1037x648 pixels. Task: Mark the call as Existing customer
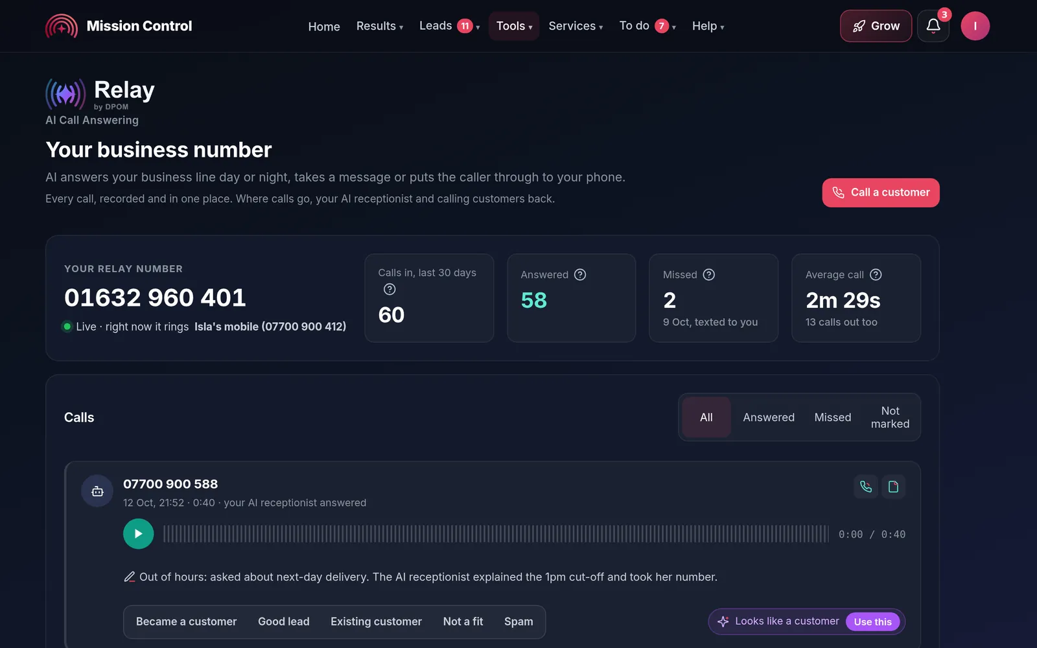pos(376,621)
